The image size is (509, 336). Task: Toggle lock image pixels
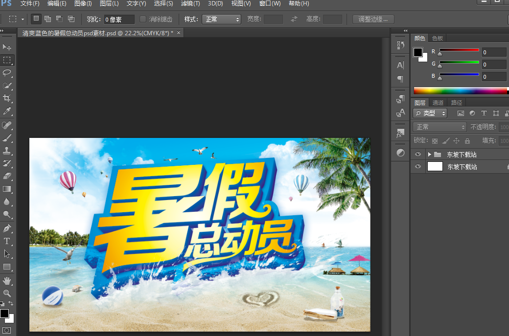point(446,141)
